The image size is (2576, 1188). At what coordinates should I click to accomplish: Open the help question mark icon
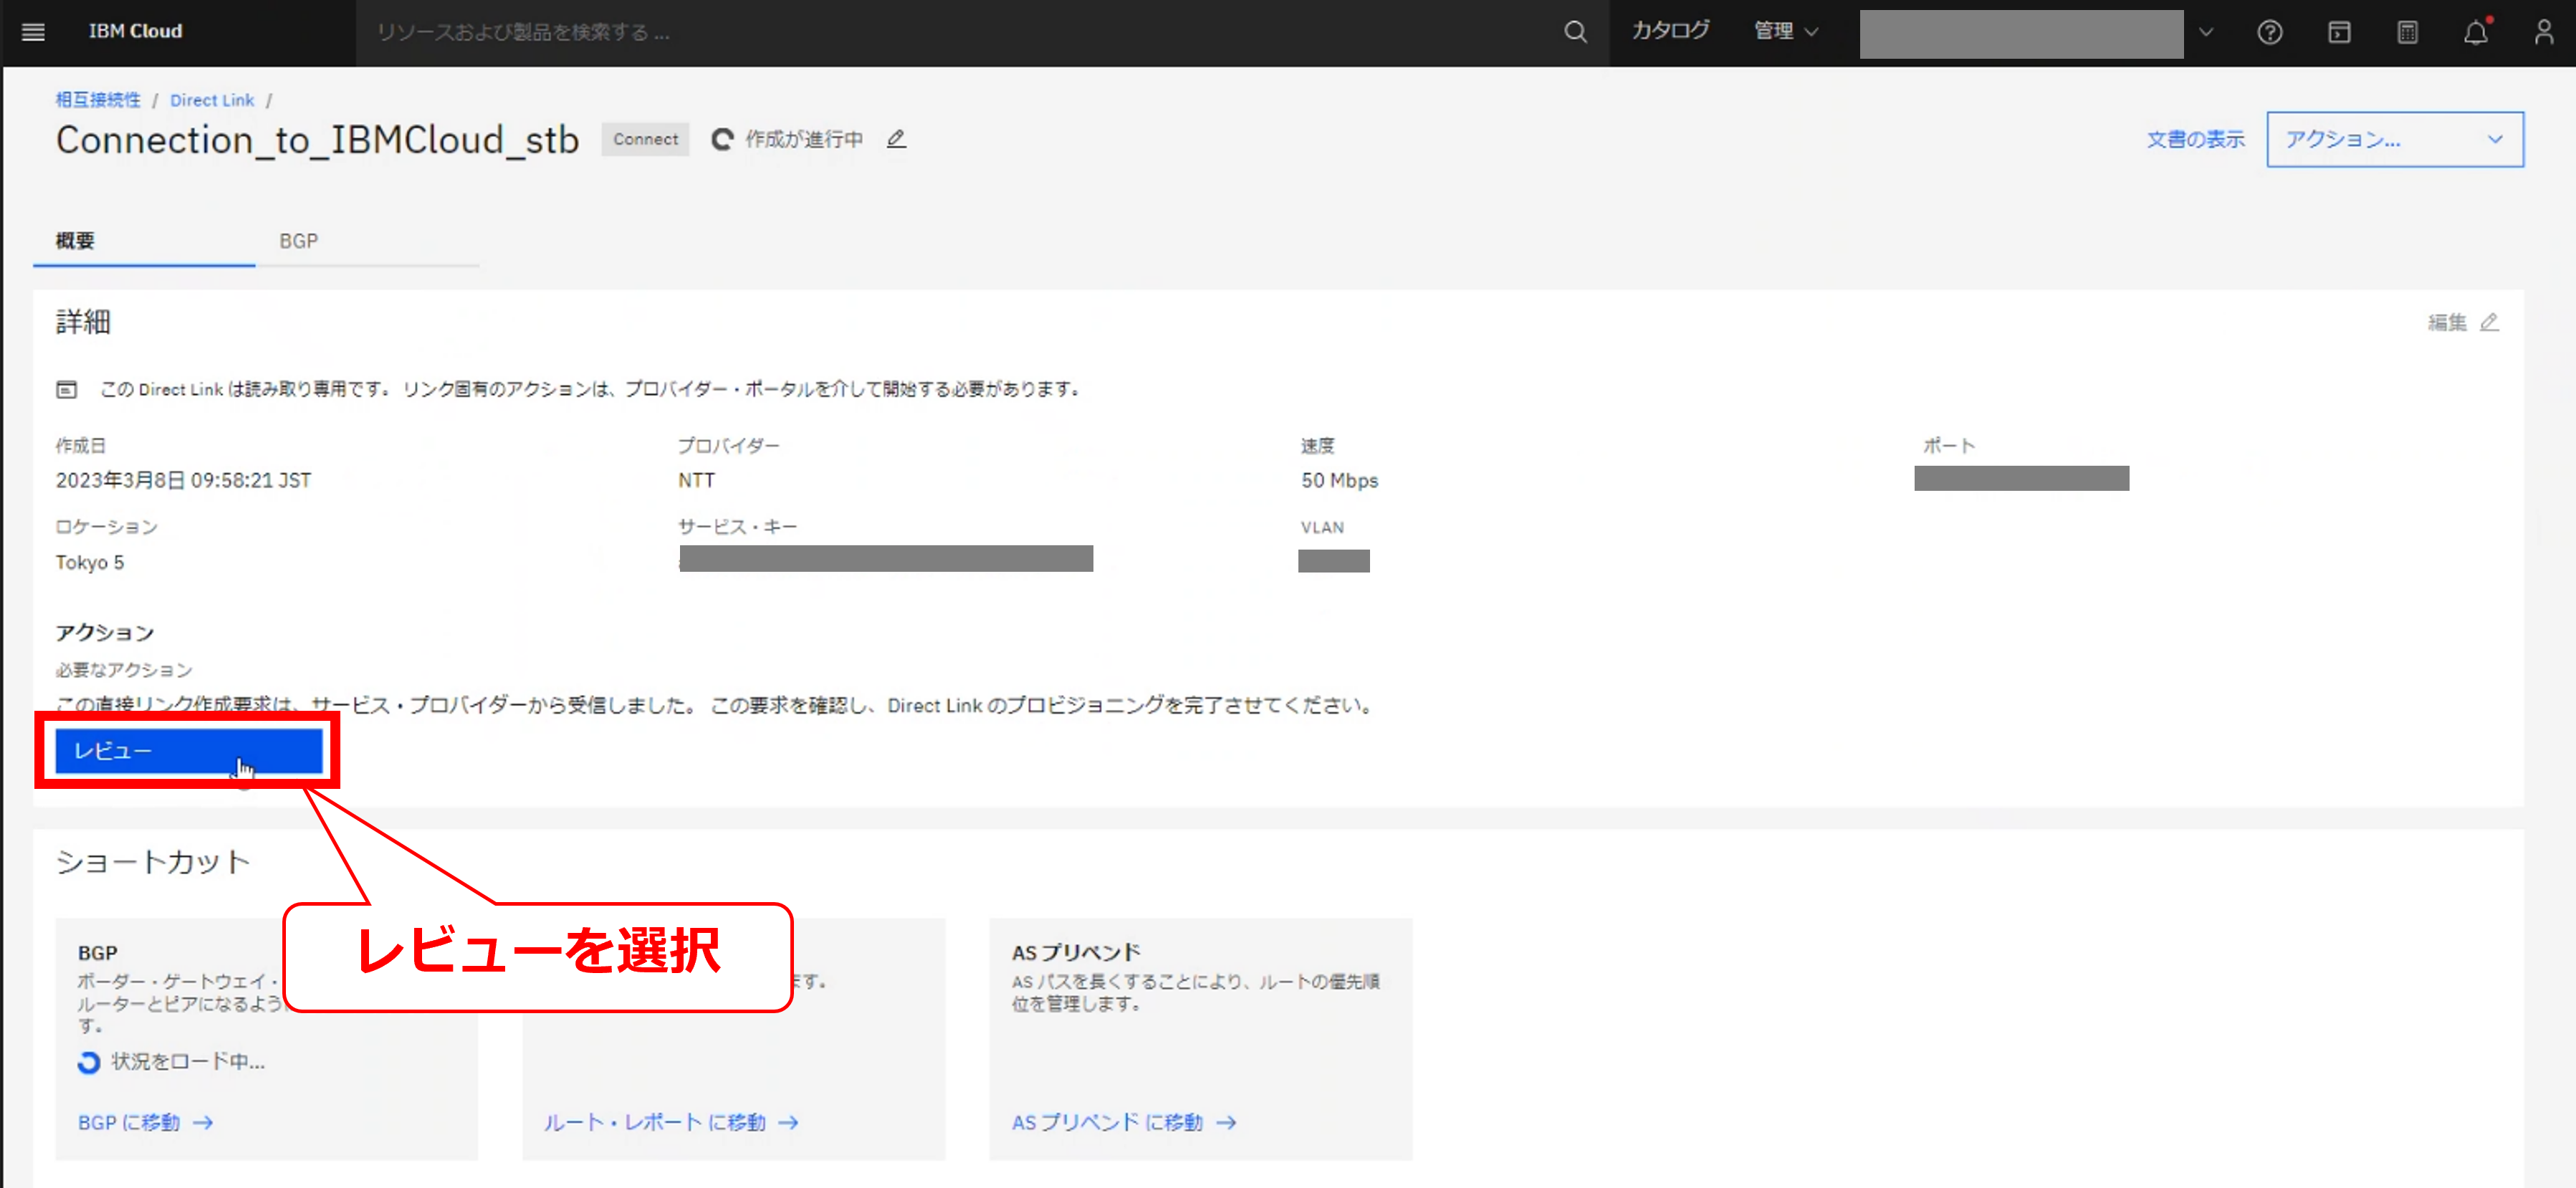(x=2269, y=33)
